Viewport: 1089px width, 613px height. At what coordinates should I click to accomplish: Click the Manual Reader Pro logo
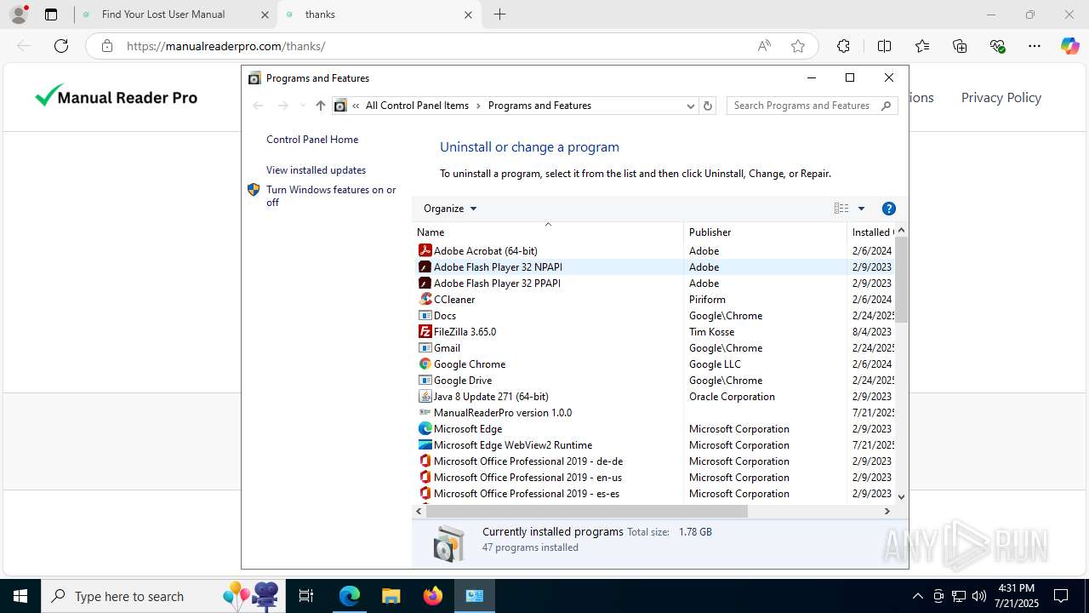(117, 97)
